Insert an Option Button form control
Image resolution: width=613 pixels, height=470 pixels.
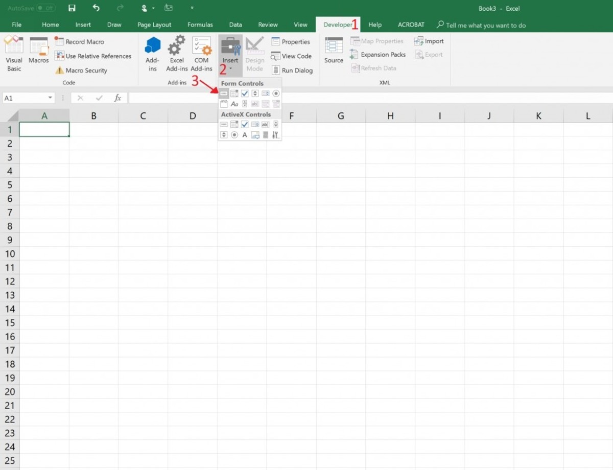coord(276,93)
